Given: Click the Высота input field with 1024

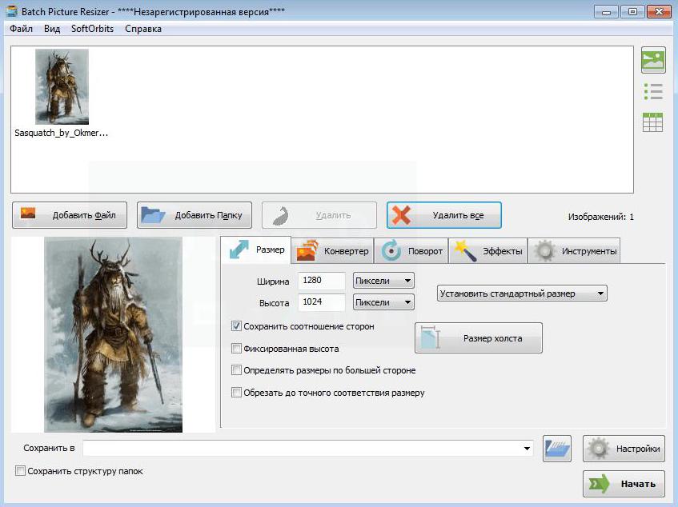Looking at the screenshot, I should click(321, 301).
